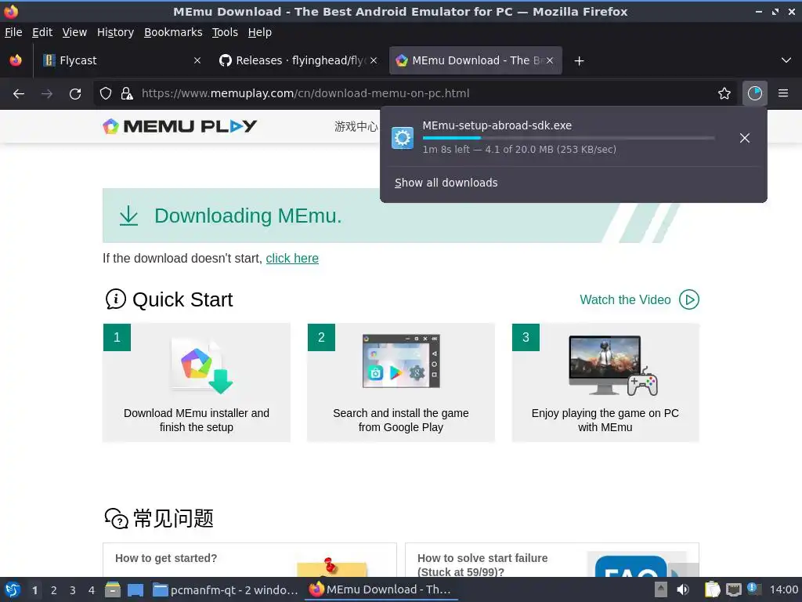This screenshot has width=802, height=602.
Task: Switch to virtual desktop 3
Action: click(73, 590)
